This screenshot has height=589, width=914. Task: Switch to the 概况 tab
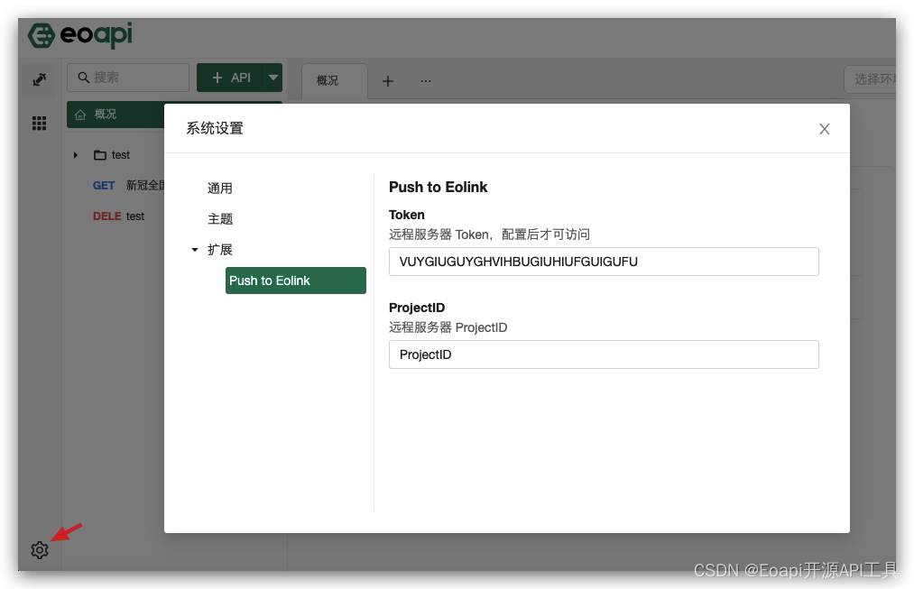[x=335, y=81]
